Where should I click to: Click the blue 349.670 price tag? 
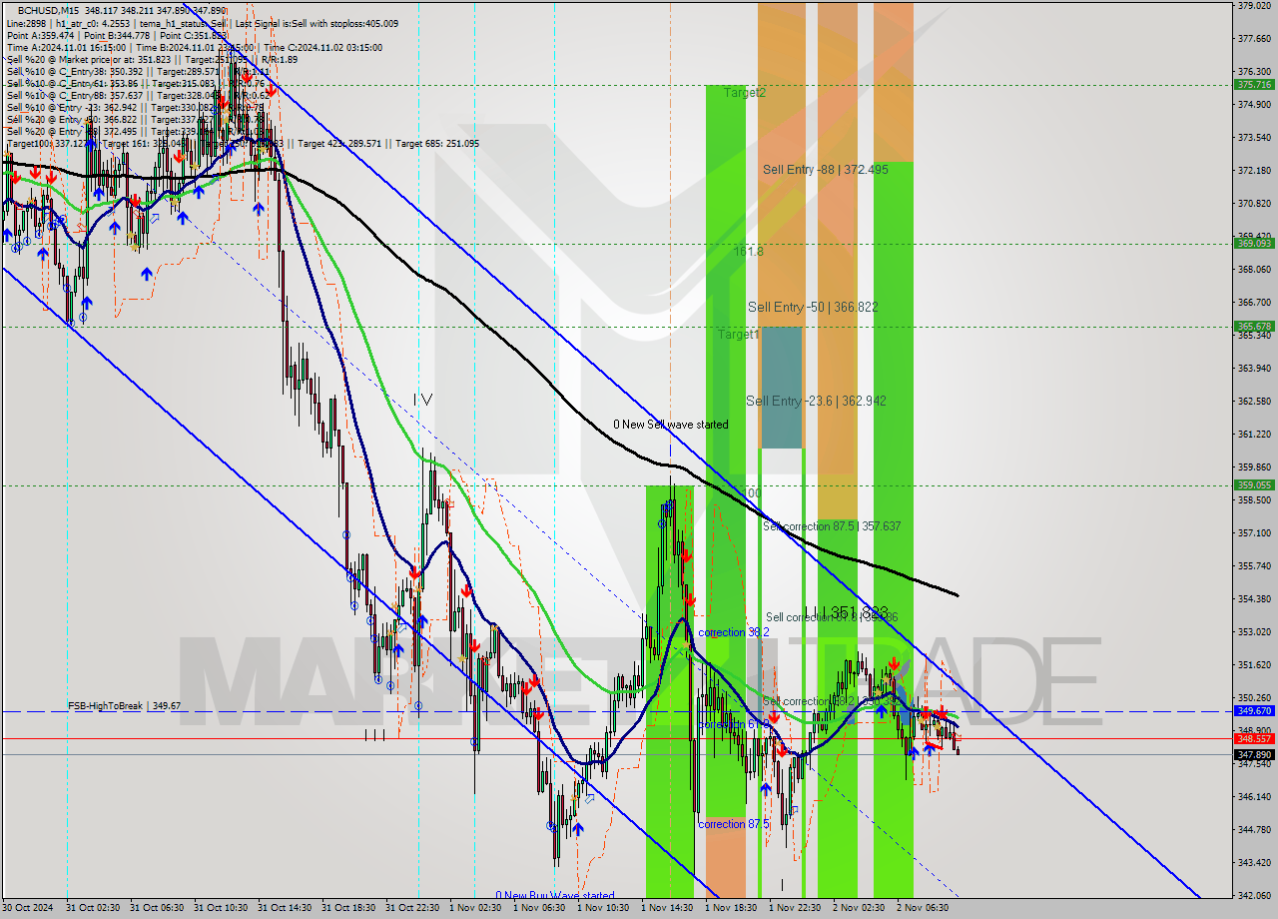pos(1254,710)
